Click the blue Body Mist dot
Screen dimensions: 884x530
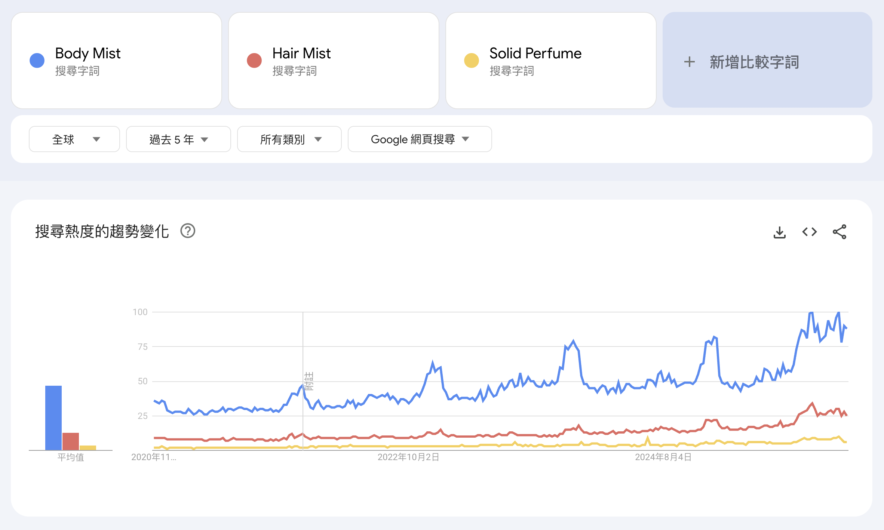point(37,61)
